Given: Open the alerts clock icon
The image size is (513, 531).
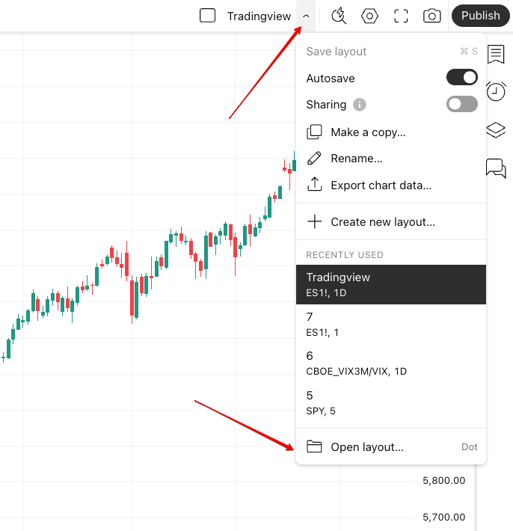Looking at the screenshot, I should (496, 91).
